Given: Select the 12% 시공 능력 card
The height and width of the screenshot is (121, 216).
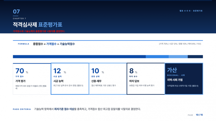Looking at the screenshot, I should 70,79.
